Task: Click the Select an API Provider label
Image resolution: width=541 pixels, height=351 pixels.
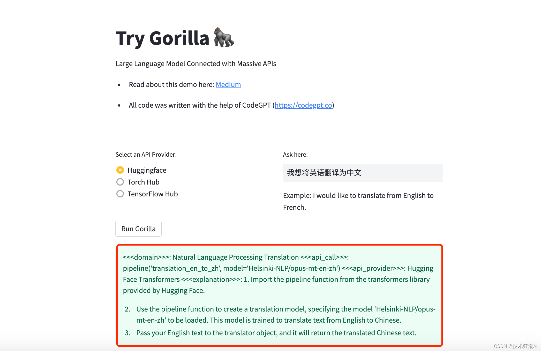Action: 146,154
